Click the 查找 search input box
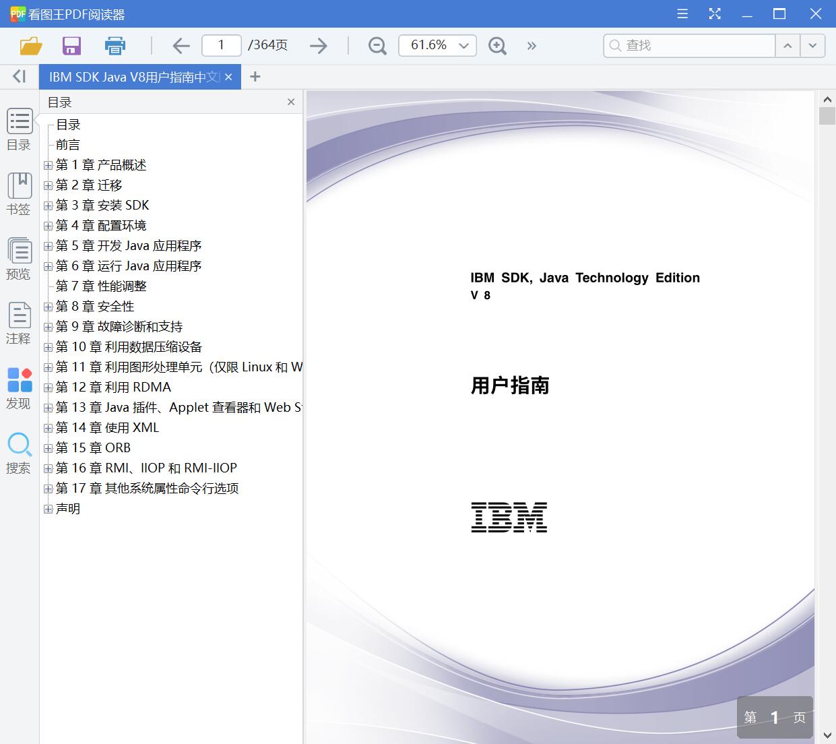 tap(690, 45)
